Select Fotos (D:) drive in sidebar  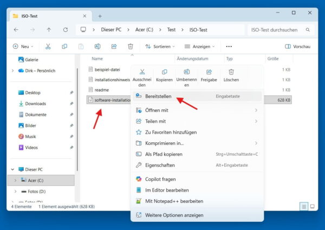34,191
